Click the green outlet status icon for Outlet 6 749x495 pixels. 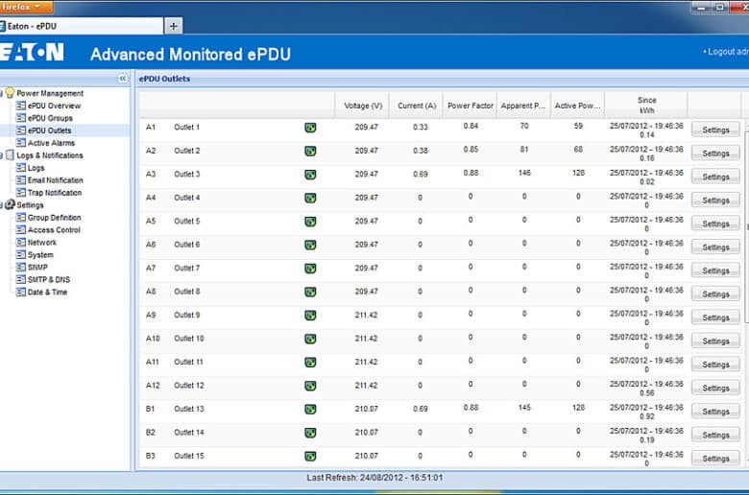click(x=310, y=245)
